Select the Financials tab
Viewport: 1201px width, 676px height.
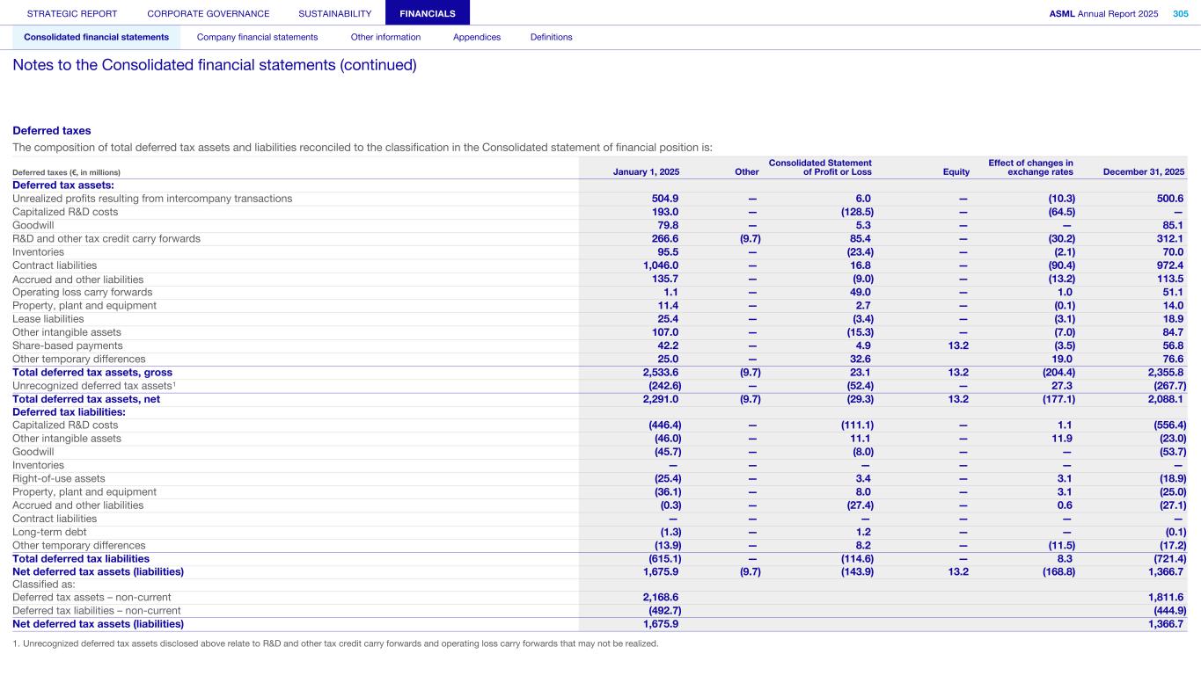coord(428,13)
